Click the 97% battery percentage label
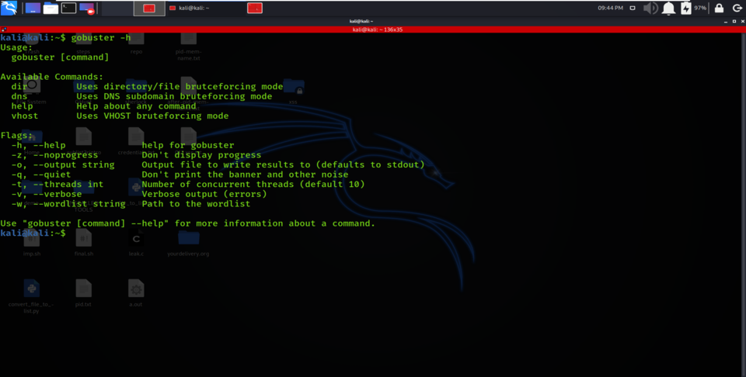Image resolution: width=746 pixels, height=377 pixels. click(x=700, y=8)
